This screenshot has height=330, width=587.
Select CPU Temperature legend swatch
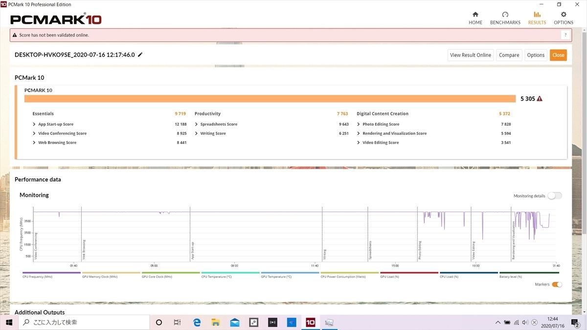click(230, 273)
